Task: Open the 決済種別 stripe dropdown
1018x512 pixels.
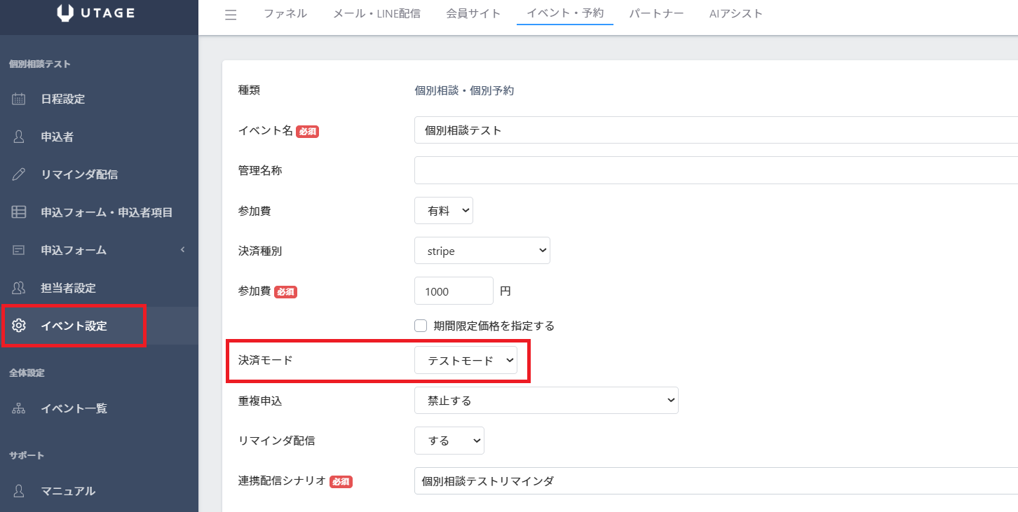Action: (482, 251)
